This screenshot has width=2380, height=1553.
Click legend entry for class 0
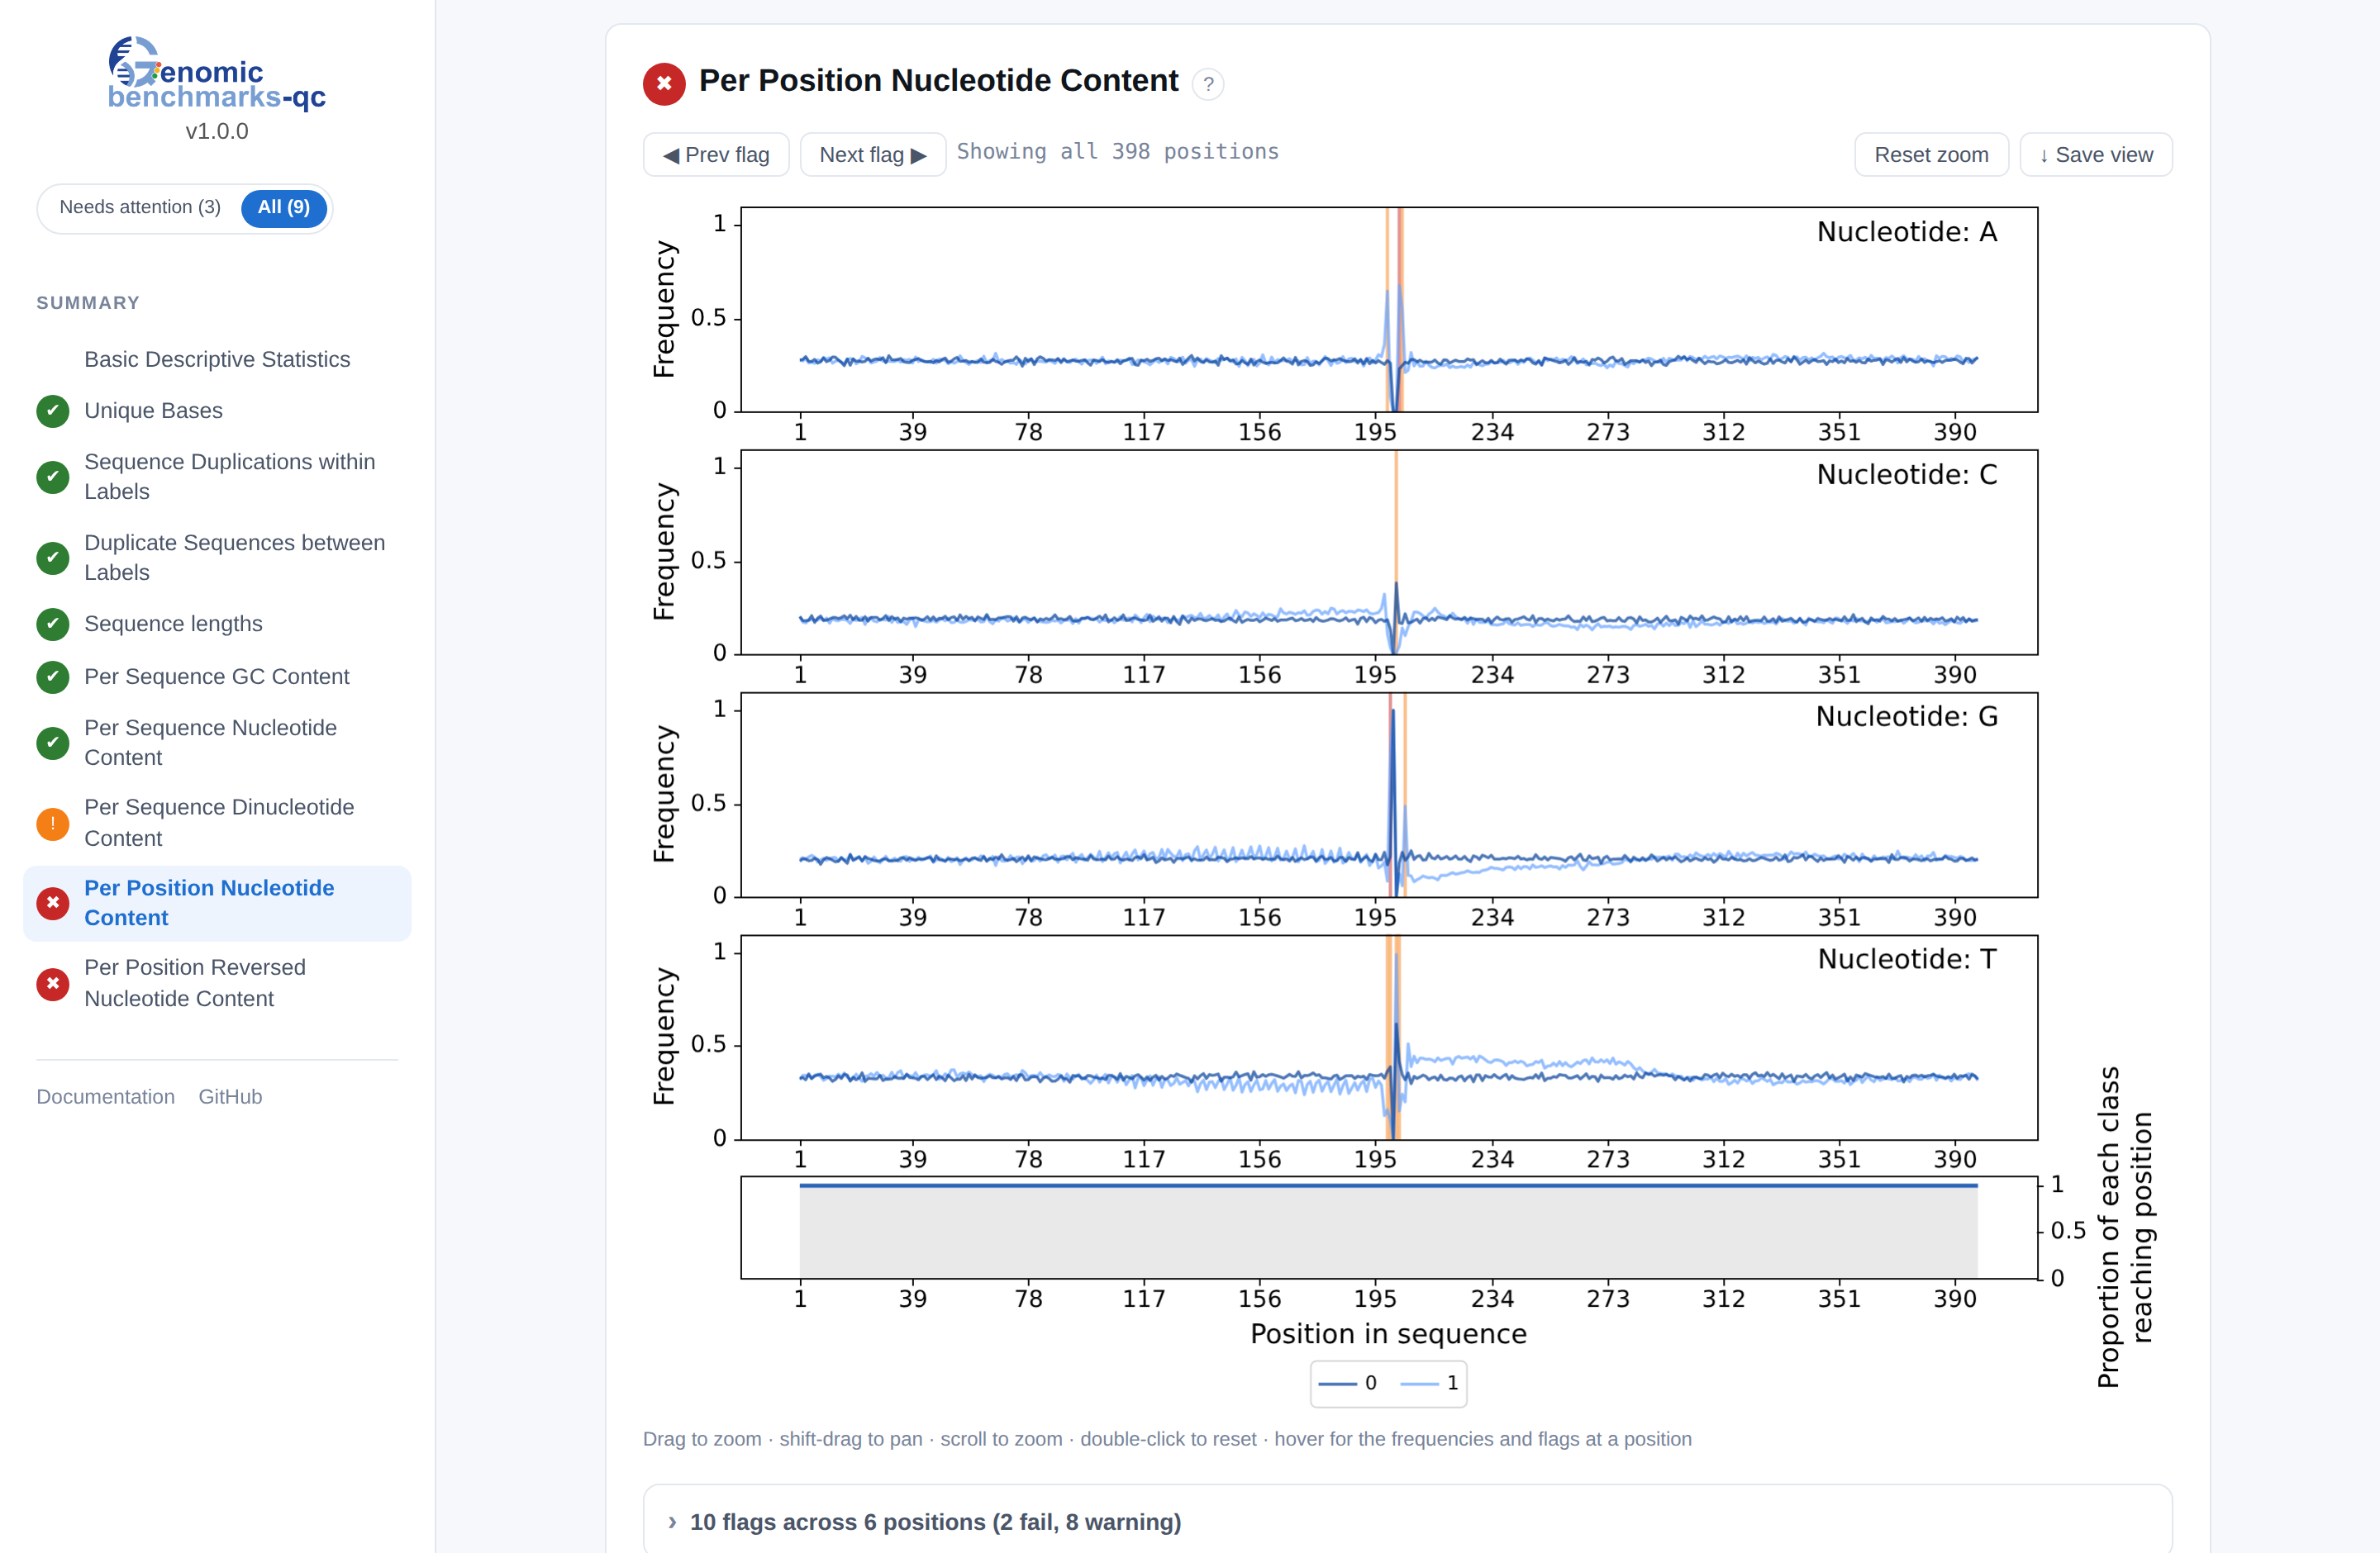click(1347, 1383)
